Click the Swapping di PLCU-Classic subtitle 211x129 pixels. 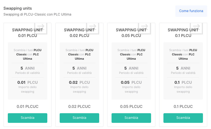pos(37,14)
